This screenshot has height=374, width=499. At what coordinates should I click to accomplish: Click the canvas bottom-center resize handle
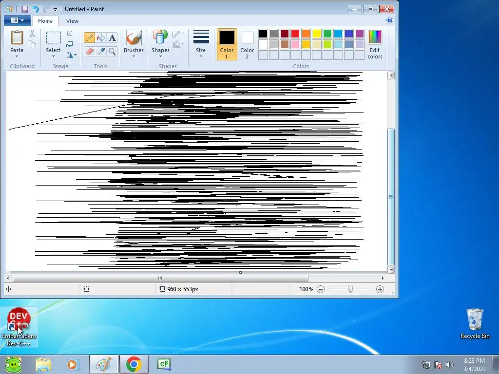coord(240,273)
